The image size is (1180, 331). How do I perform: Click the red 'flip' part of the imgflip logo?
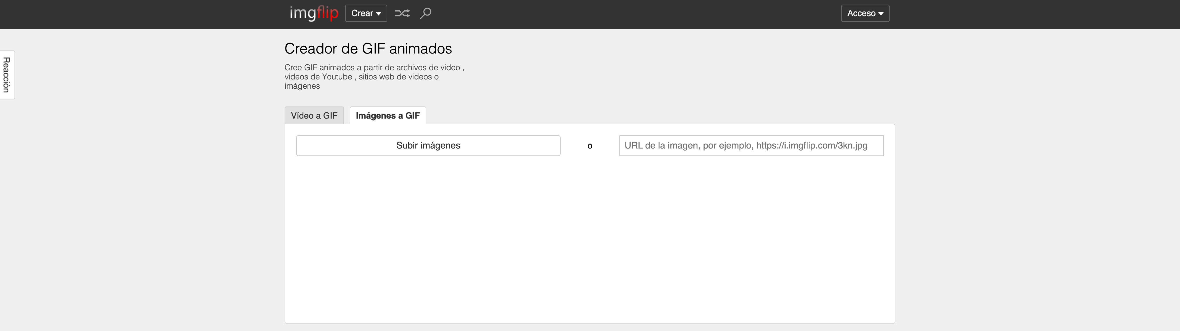pos(328,13)
